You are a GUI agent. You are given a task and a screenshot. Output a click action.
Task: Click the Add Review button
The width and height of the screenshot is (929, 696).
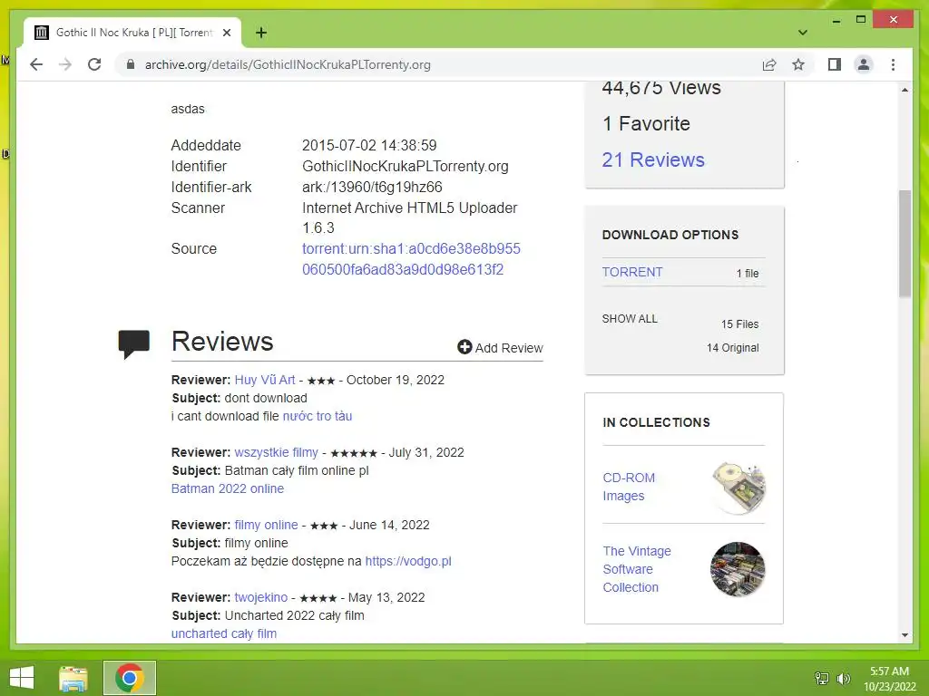click(x=500, y=347)
